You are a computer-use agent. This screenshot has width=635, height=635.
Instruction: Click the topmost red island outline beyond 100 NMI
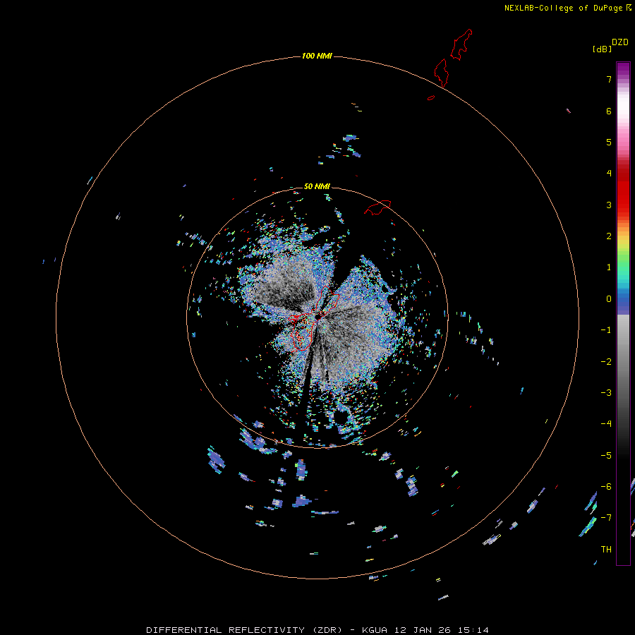[461, 44]
